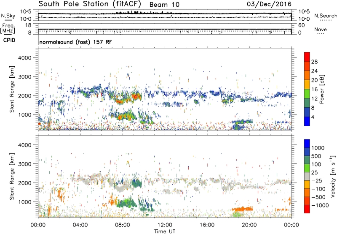The height and width of the screenshot is (234, 337).
Task: Click the '12' Power colorbar value
Action: click(314, 99)
